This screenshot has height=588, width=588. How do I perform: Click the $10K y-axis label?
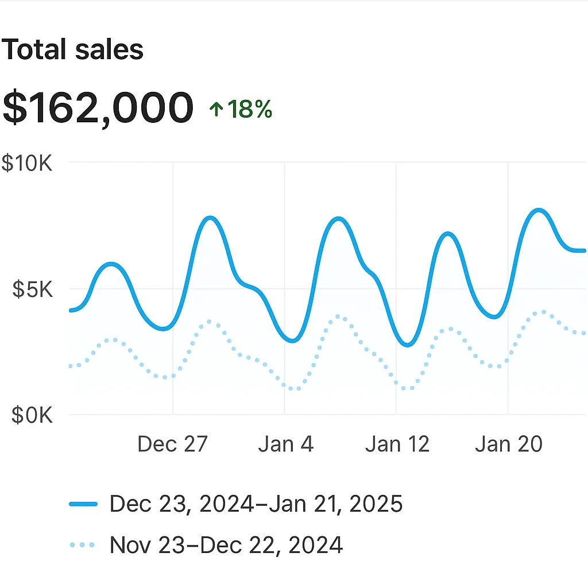(27, 164)
